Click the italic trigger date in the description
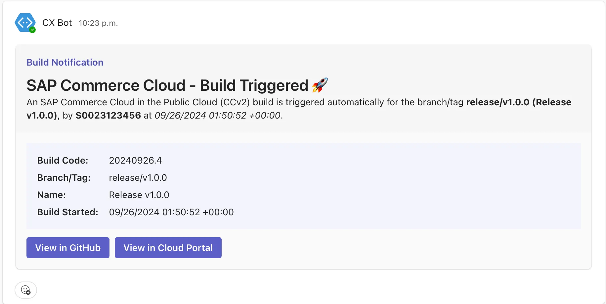The width and height of the screenshot is (606, 304). (x=218, y=115)
